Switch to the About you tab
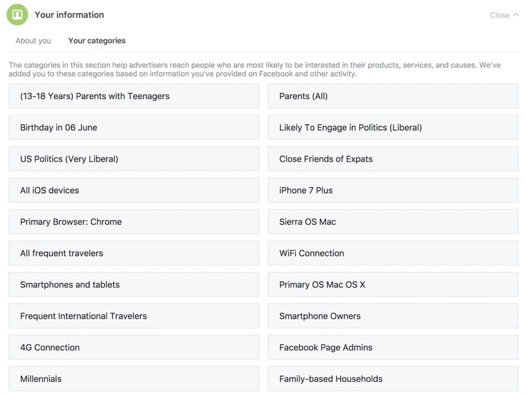Image resolution: width=526 pixels, height=396 pixels. click(33, 41)
